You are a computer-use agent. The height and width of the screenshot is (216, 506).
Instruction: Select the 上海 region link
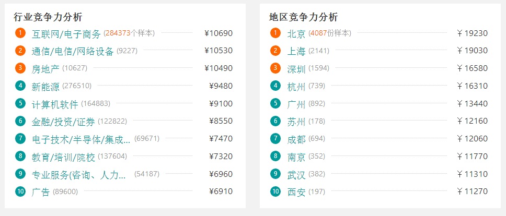coord(296,52)
